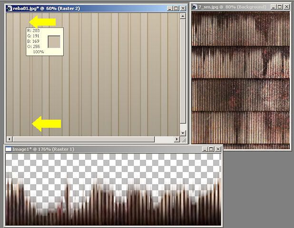
Task: Click horizontal scrollbar left arrow in reba01.jpg
Action: pyautogui.click(x=9, y=139)
